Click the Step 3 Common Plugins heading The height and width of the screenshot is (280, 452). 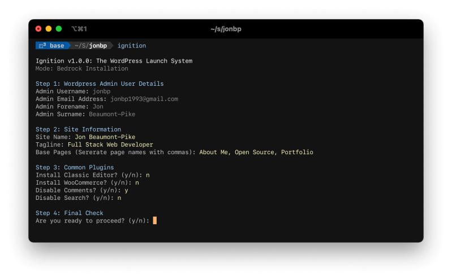click(75, 168)
